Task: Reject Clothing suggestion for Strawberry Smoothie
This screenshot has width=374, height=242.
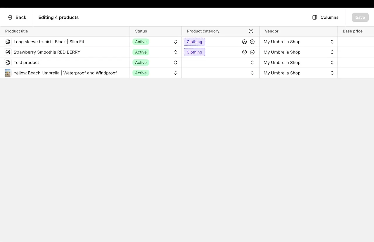Action: (x=244, y=52)
